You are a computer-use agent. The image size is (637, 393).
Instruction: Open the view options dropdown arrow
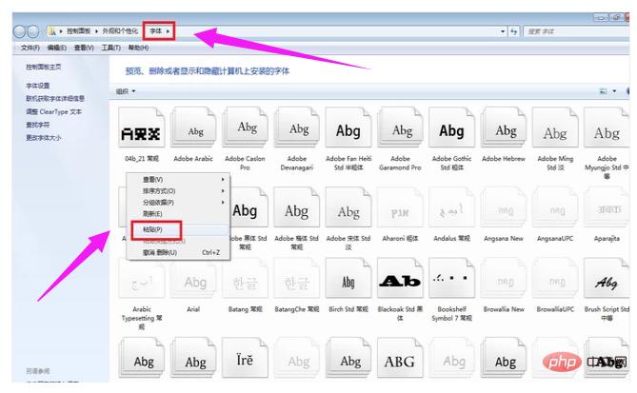tap(614, 91)
